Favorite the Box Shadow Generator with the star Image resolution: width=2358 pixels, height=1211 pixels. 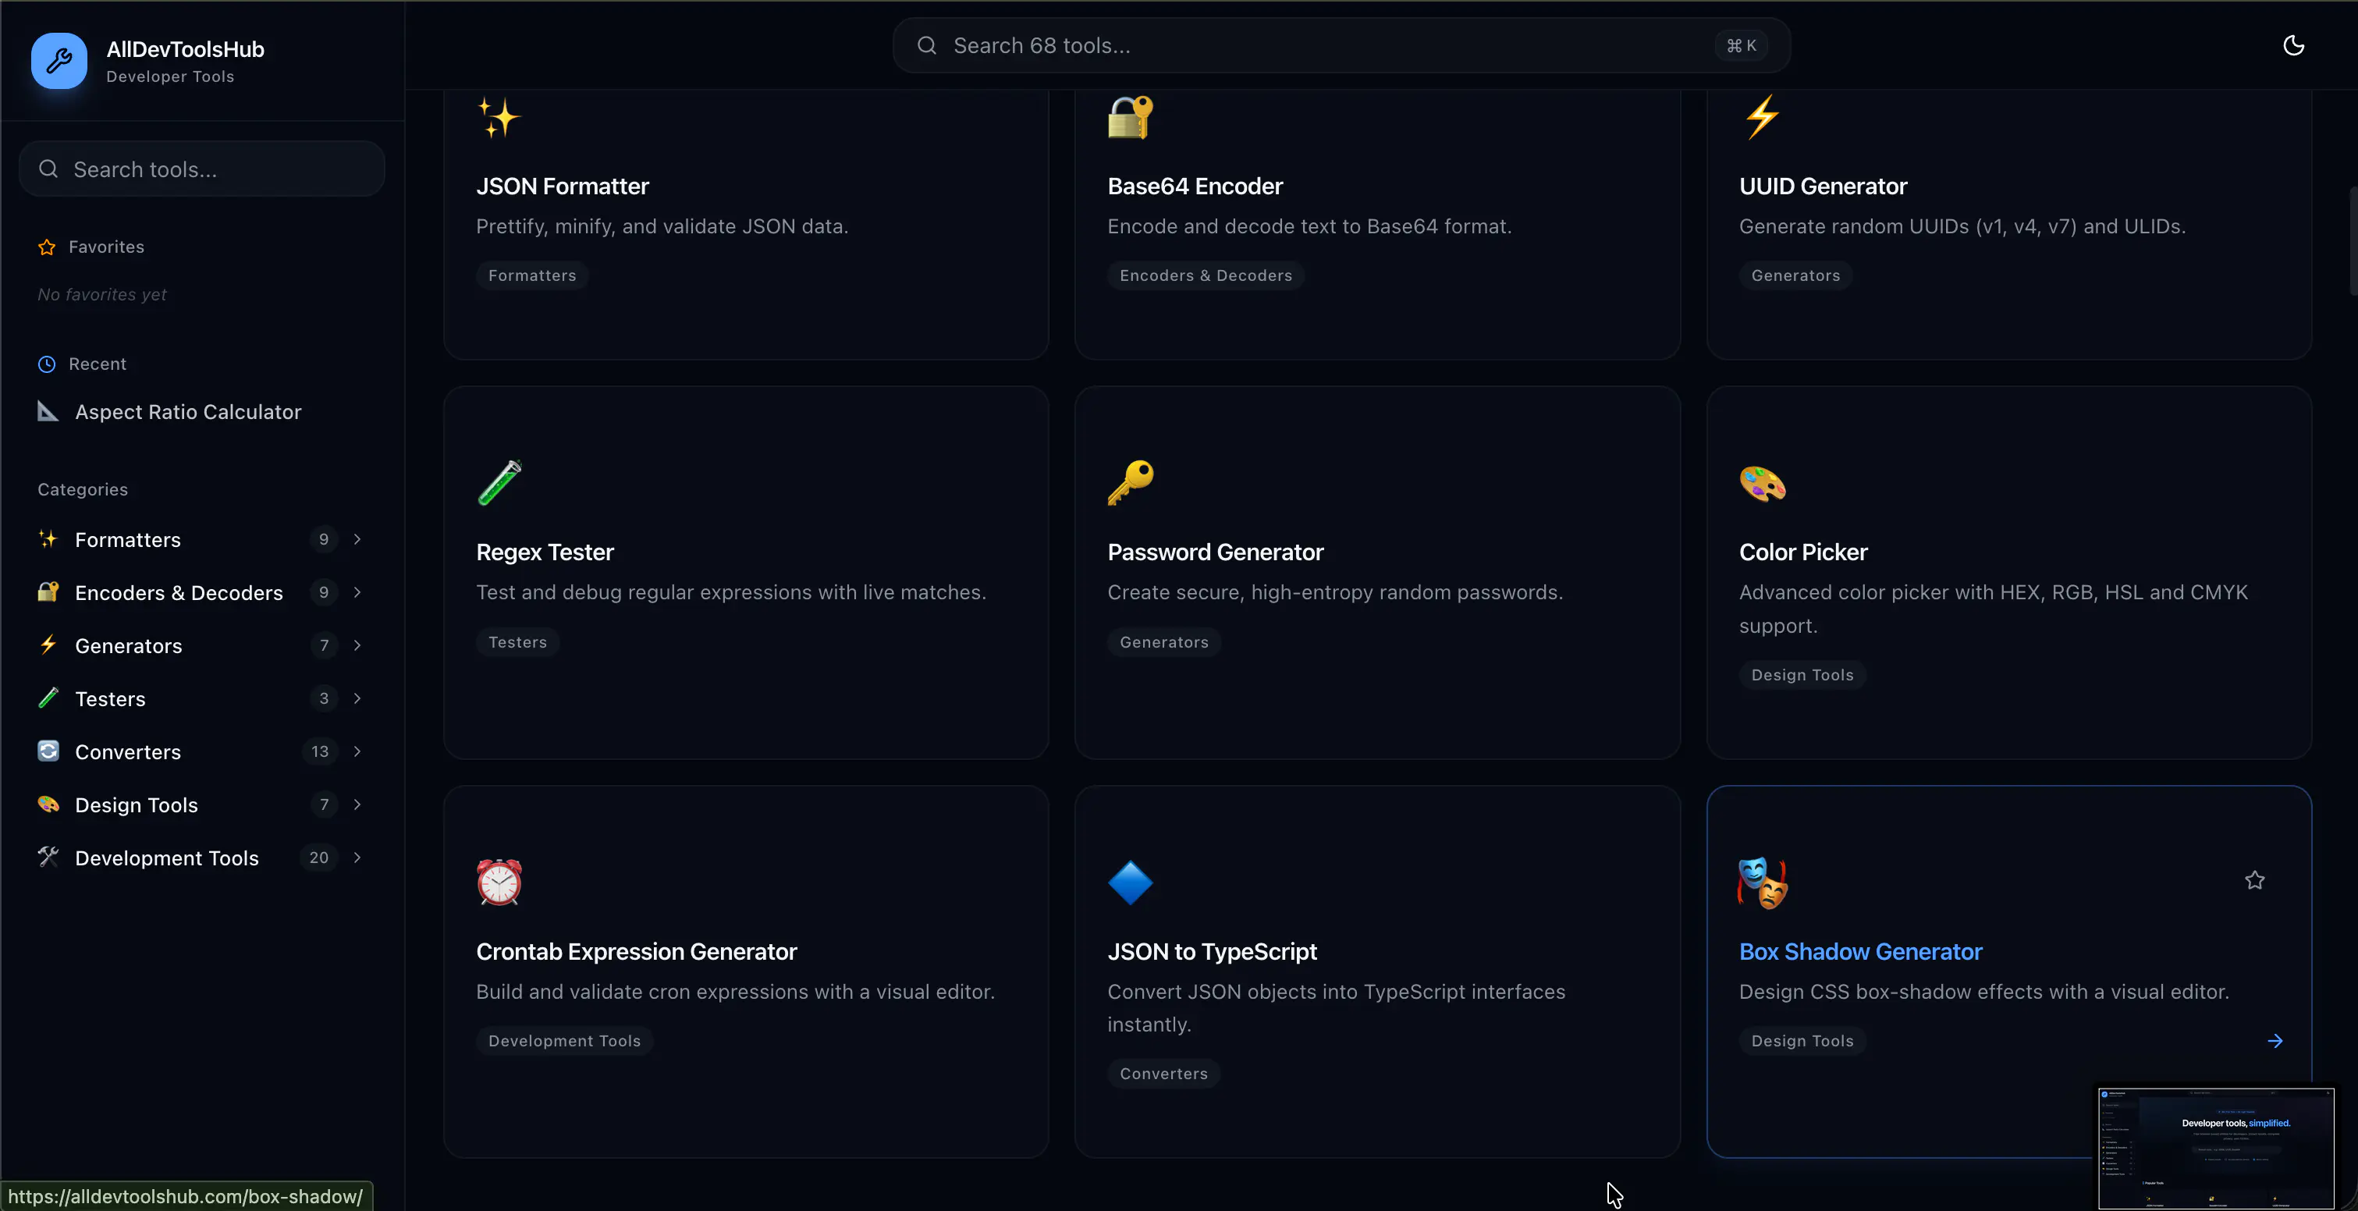(2254, 879)
